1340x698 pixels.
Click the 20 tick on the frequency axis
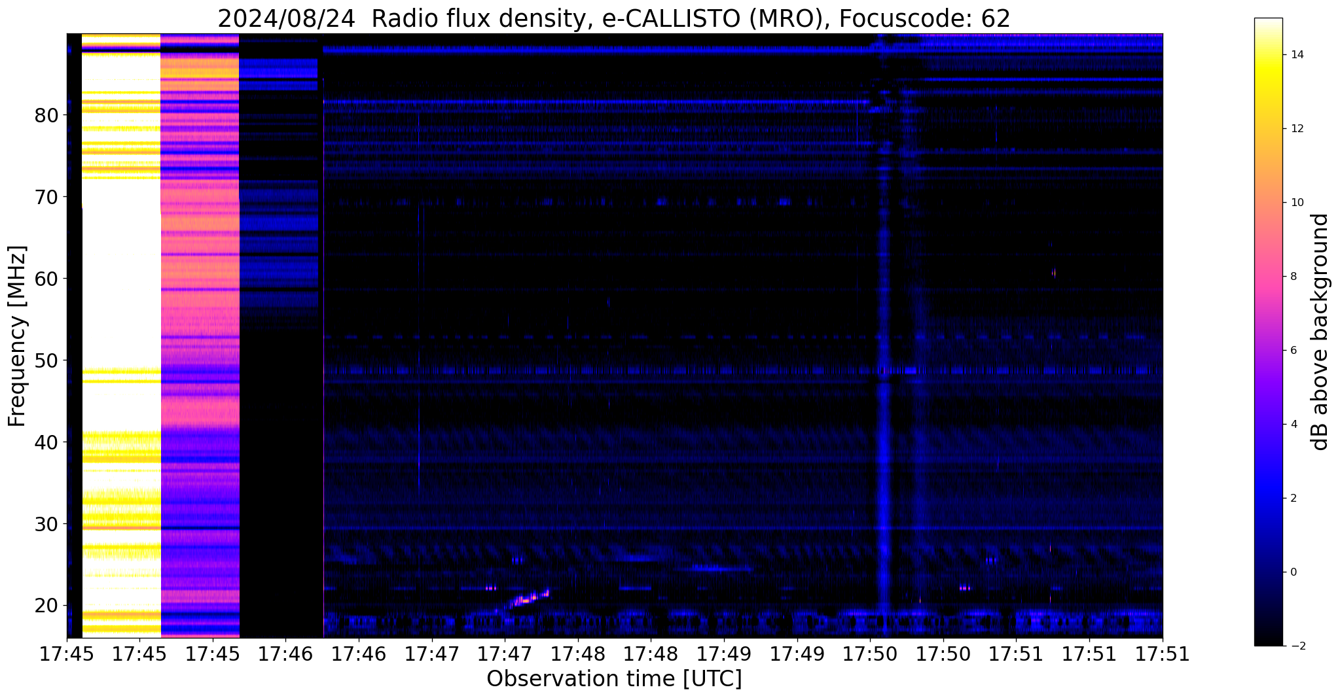(46, 606)
